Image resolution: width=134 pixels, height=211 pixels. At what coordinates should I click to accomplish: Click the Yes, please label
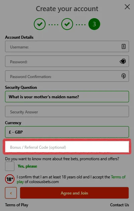27,166
